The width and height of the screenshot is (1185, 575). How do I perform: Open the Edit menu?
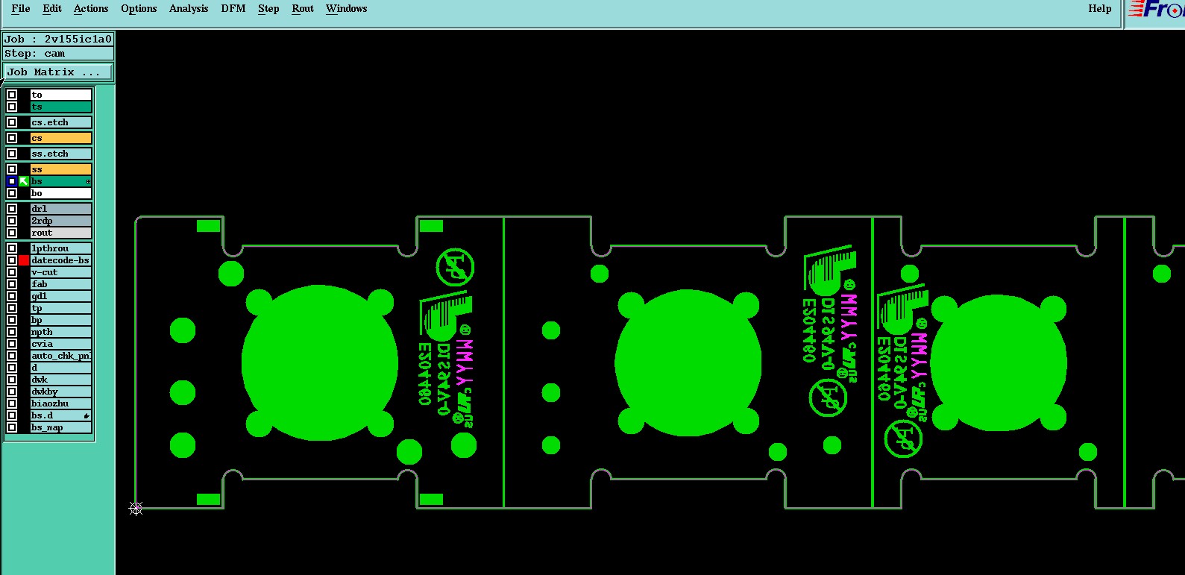click(52, 9)
